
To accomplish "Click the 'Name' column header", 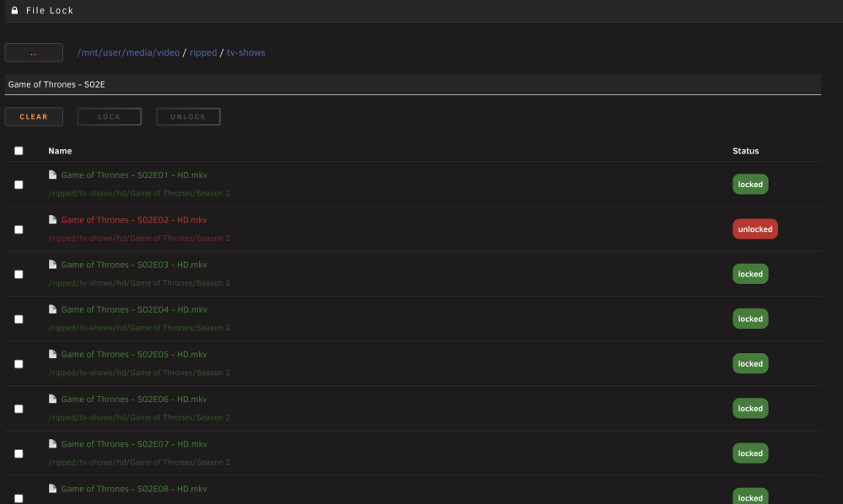I will (60, 151).
